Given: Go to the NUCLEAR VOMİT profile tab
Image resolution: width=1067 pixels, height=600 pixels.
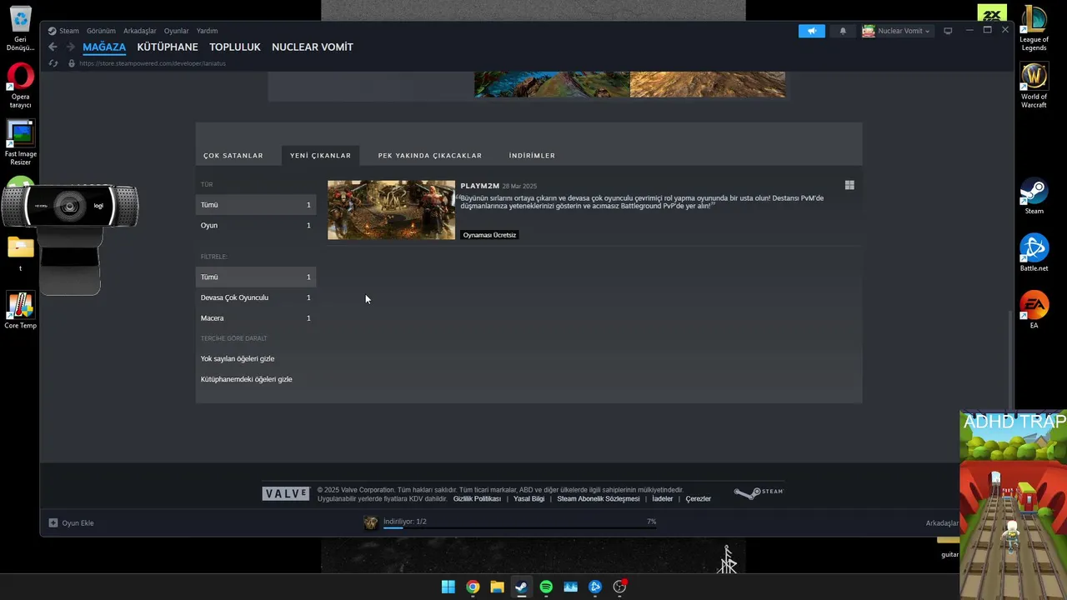Looking at the screenshot, I should point(313,47).
